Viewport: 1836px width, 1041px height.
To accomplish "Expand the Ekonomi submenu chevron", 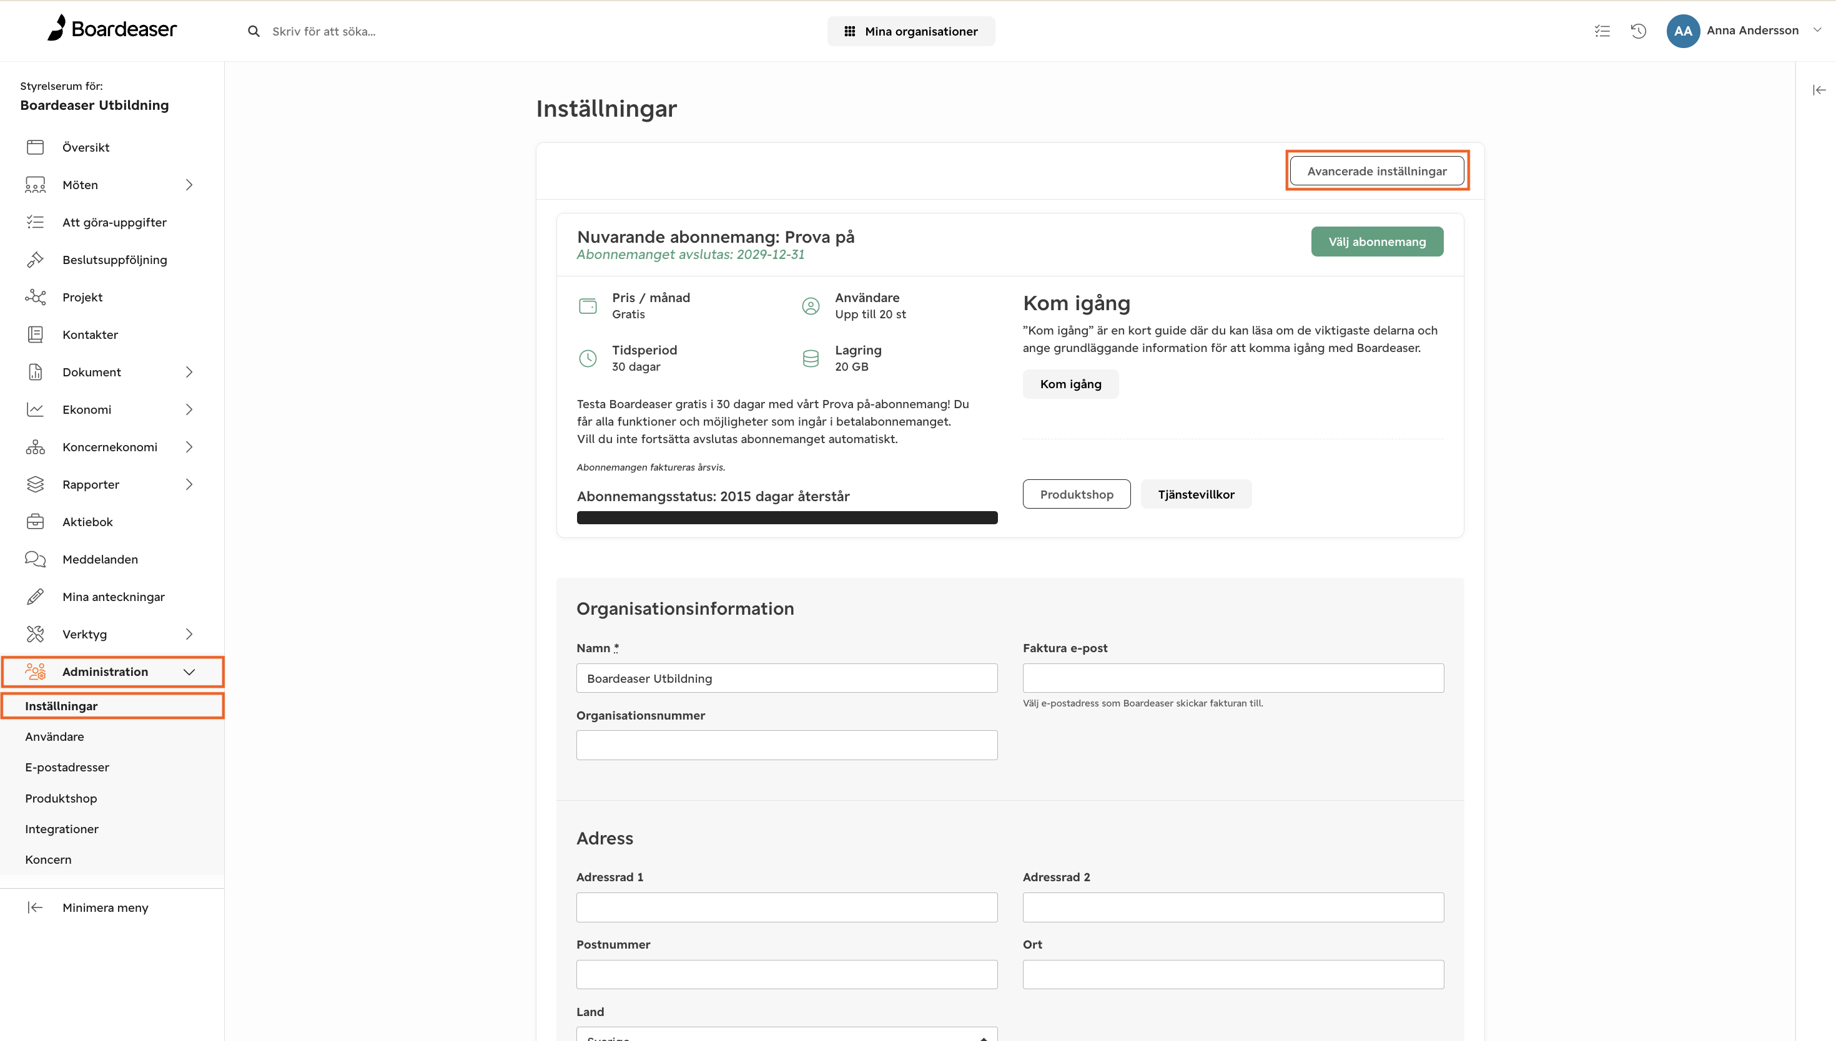I will click(x=189, y=409).
